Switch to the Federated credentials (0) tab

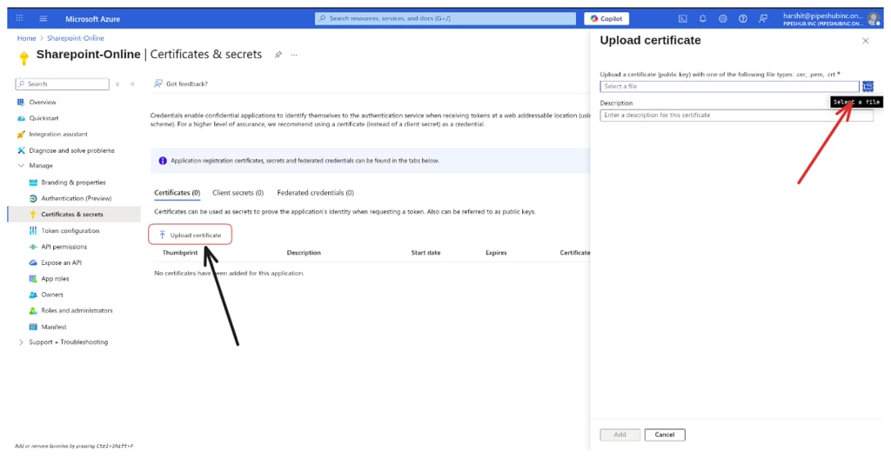pyautogui.click(x=315, y=193)
